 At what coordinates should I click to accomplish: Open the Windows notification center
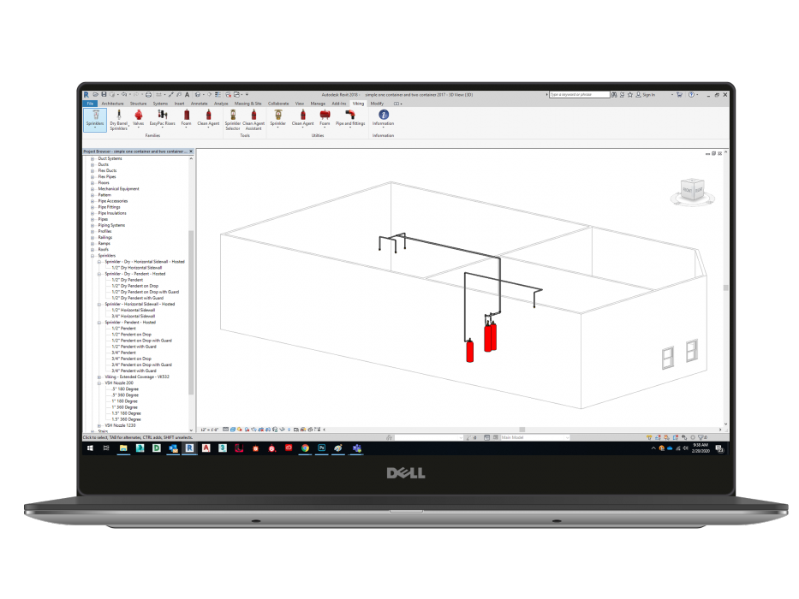[719, 448]
